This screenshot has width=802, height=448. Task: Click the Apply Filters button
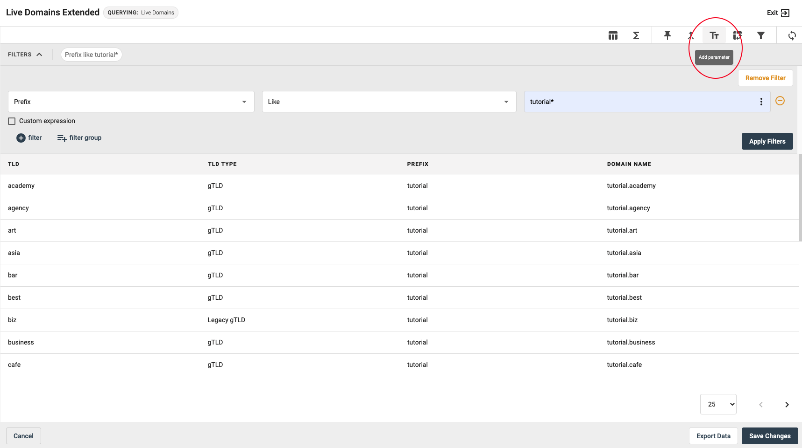pos(767,141)
